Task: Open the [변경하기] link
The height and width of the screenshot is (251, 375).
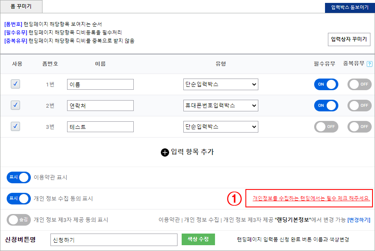Action: (359, 220)
